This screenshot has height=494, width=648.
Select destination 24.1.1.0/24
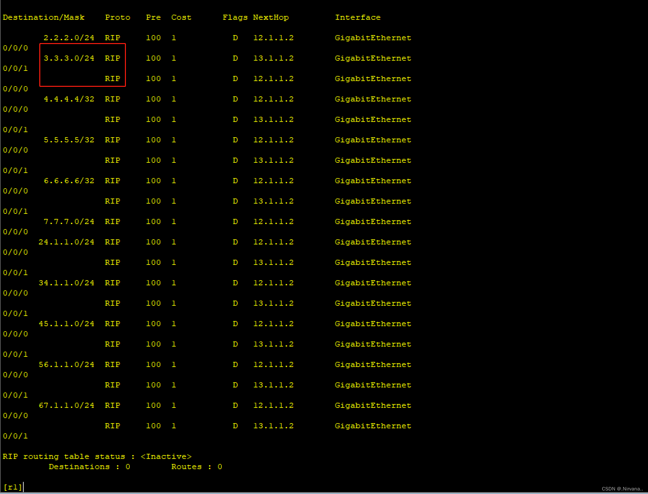(66, 242)
